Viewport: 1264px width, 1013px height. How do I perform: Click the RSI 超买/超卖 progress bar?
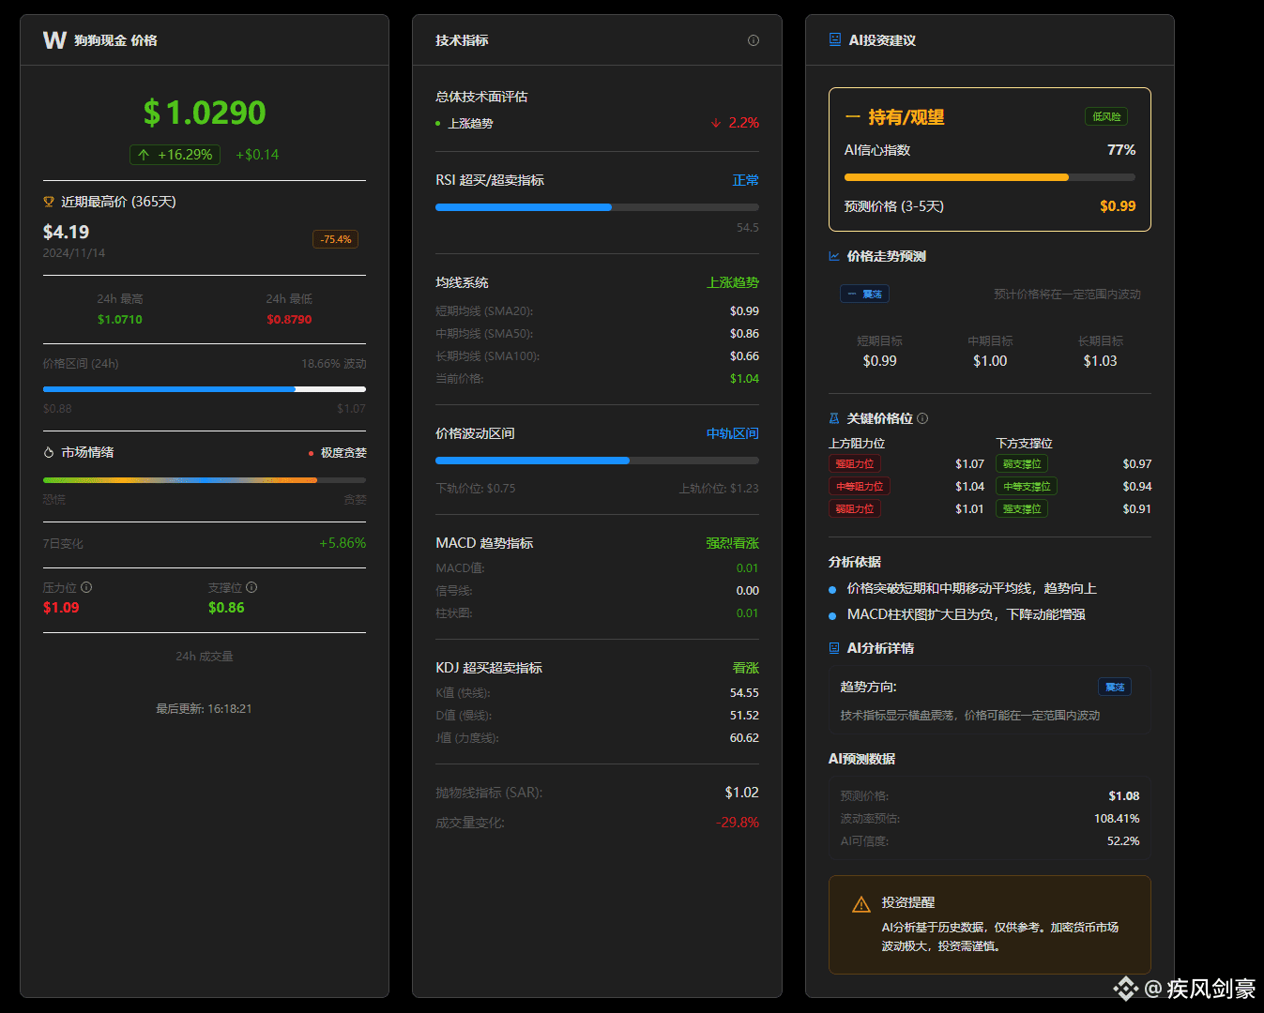pos(597,207)
